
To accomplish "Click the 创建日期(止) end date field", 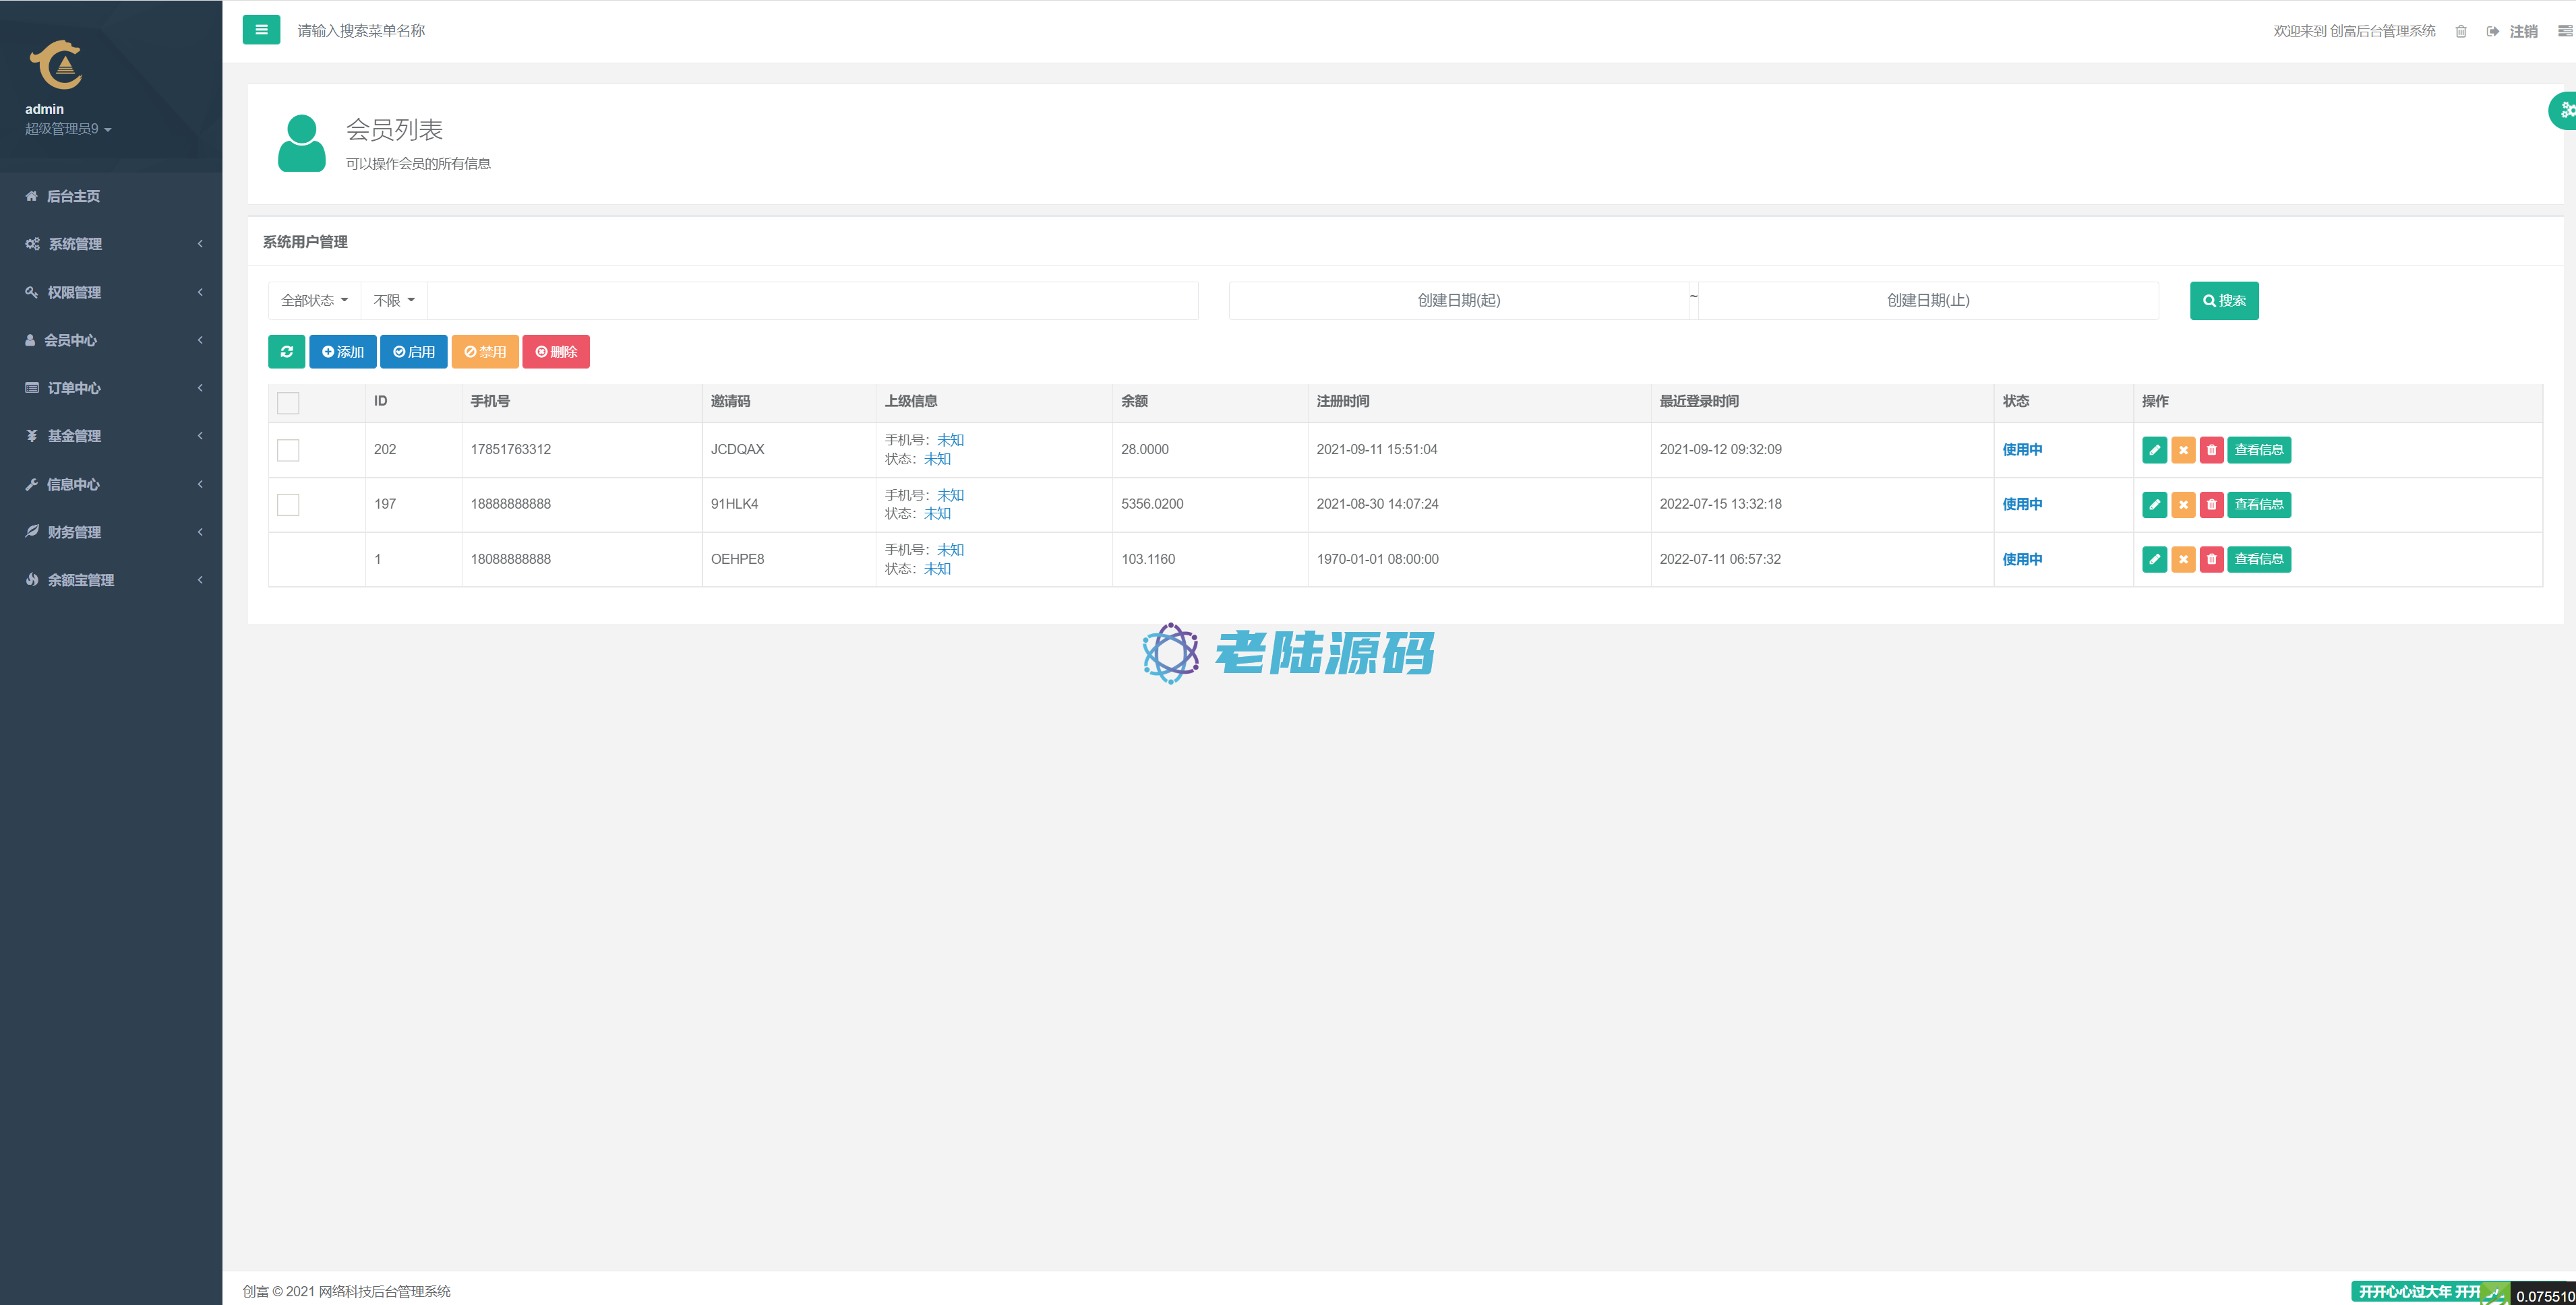I will (1928, 300).
